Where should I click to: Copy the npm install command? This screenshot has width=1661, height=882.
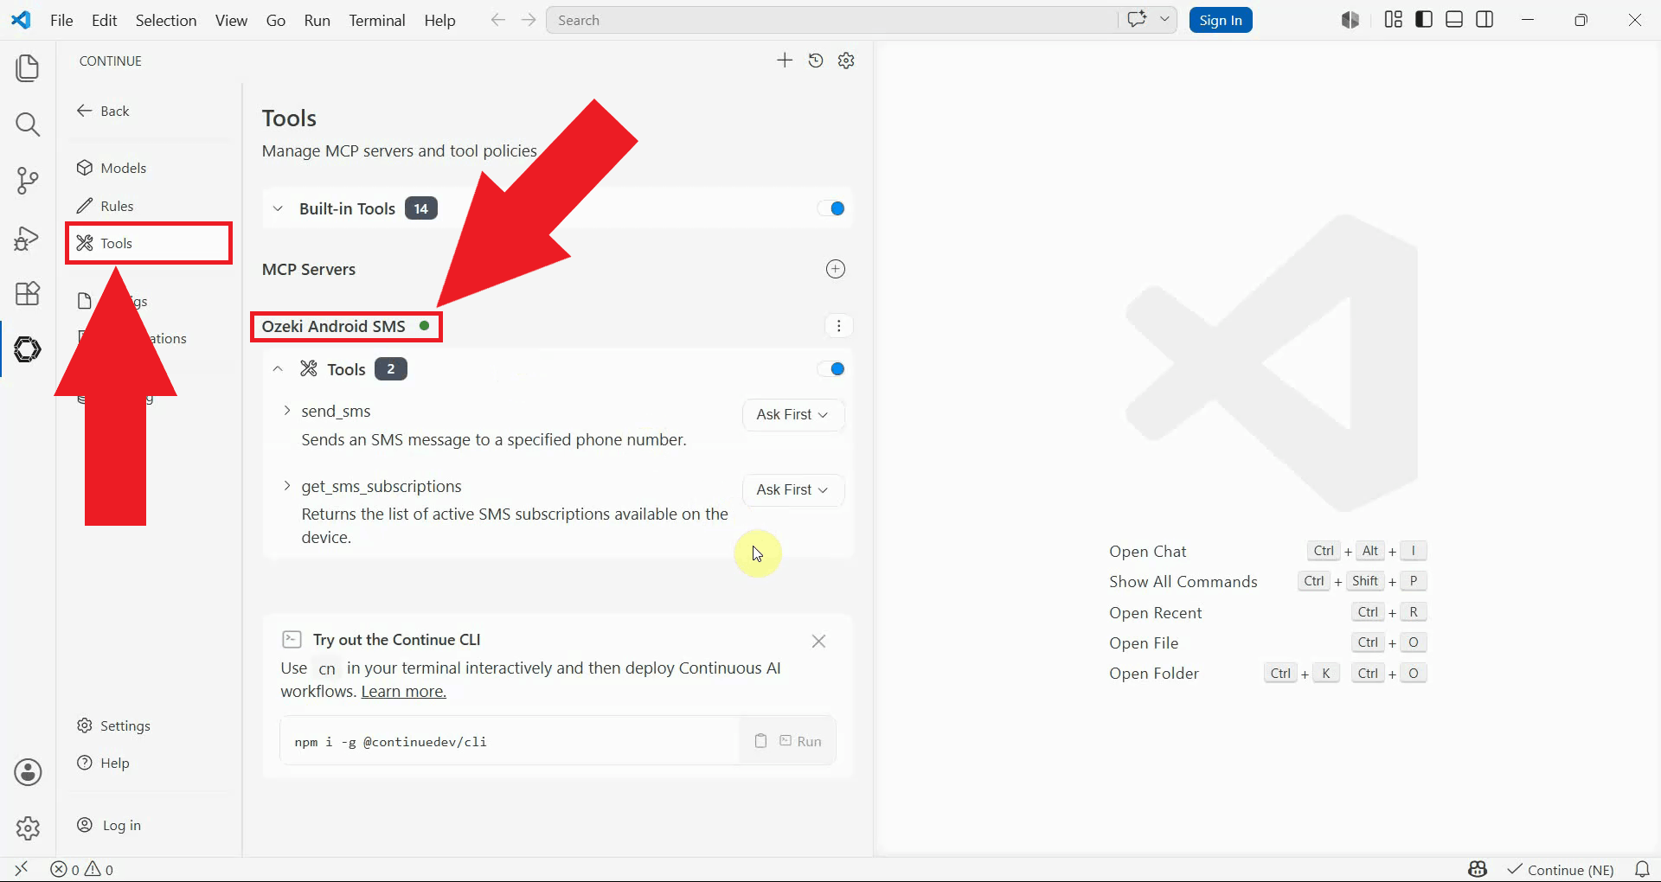760,741
